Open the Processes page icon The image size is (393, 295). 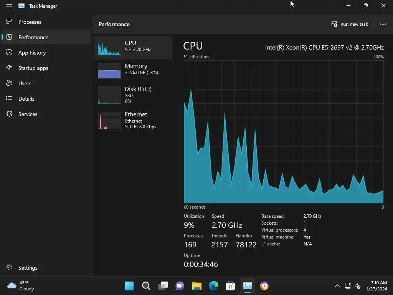coord(9,22)
